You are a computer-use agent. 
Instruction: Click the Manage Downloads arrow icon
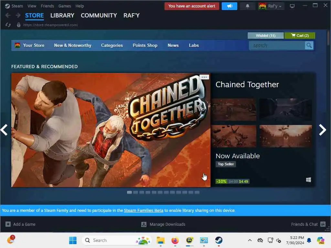[144, 224]
